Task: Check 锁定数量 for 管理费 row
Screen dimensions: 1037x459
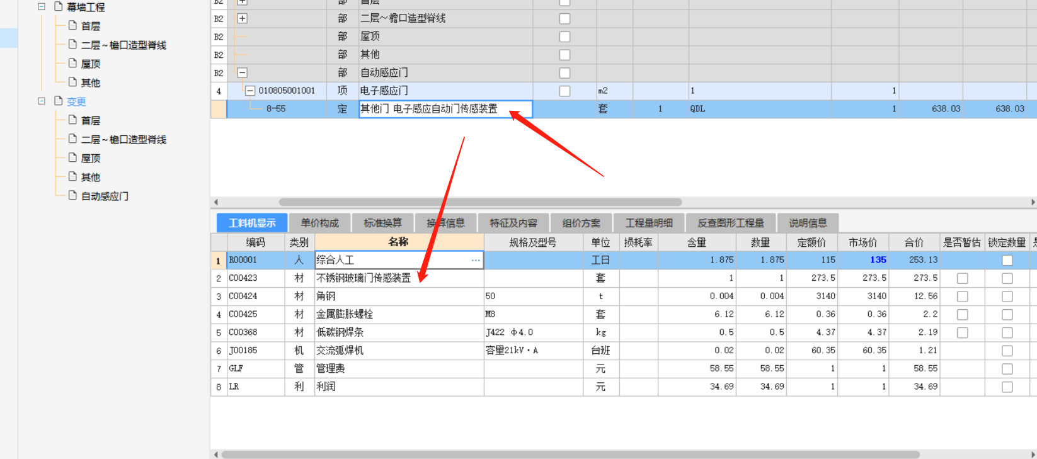Action: (x=1007, y=369)
